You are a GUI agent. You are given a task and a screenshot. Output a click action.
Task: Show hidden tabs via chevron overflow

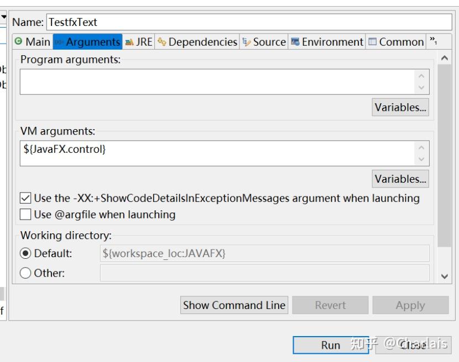(x=433, y=41)
